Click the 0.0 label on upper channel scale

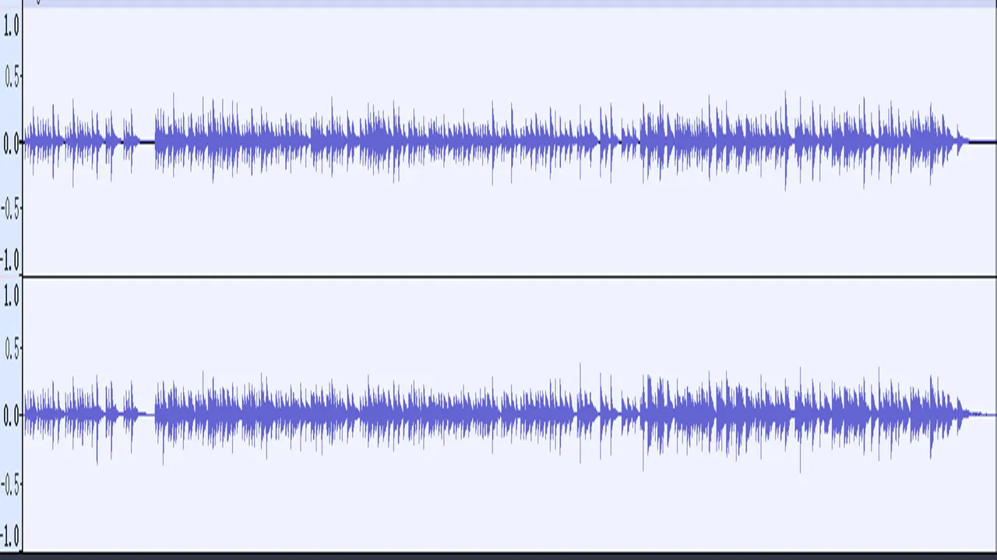tap(12, 144)
